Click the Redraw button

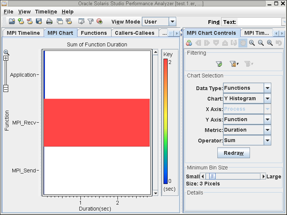(233, 153)
